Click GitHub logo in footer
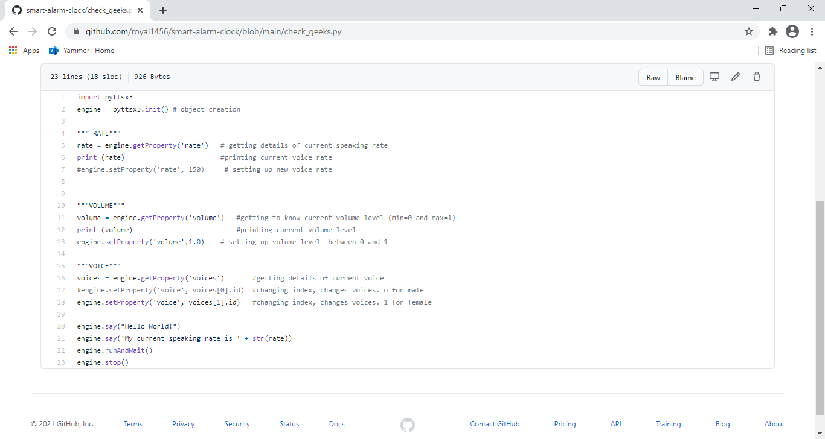Screen dimensions: 825x439 click(408, 425)
